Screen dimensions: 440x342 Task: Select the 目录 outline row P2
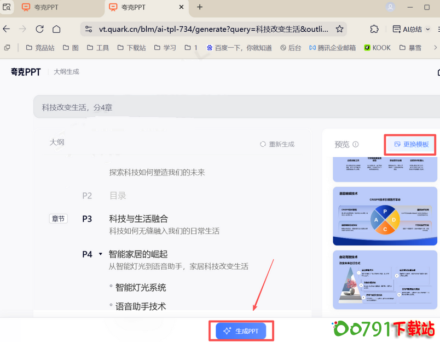coord(118,195)
